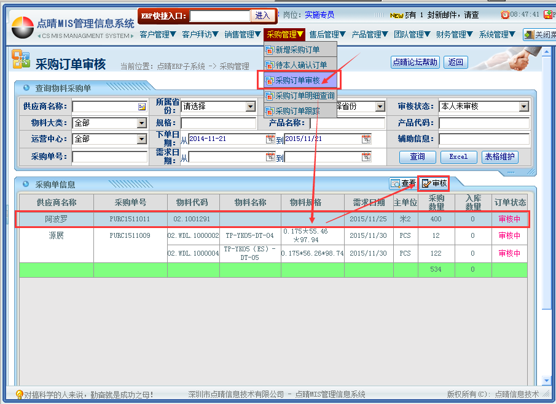Click the new mail notification icon
This screenshot has width=556, height=404.
397,15
